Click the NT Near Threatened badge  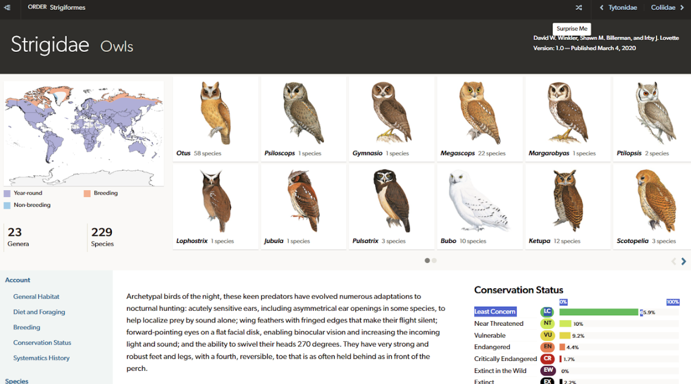(x=547, y=323)
